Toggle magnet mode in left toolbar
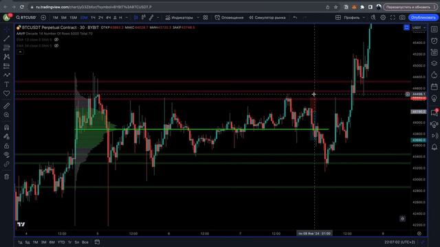 click(x=6, y=128)
